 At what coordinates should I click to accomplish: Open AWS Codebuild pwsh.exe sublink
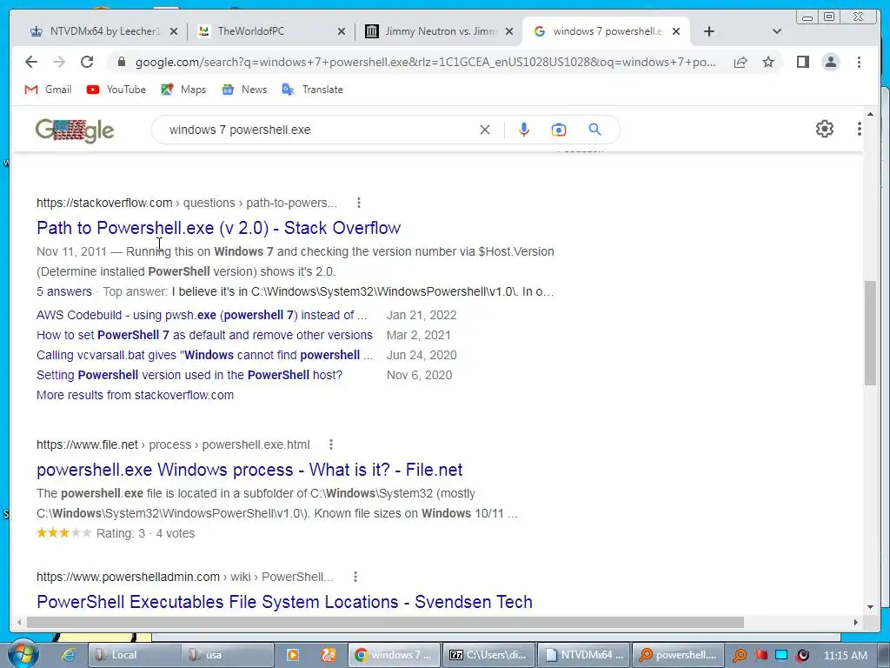pos(202,315)
